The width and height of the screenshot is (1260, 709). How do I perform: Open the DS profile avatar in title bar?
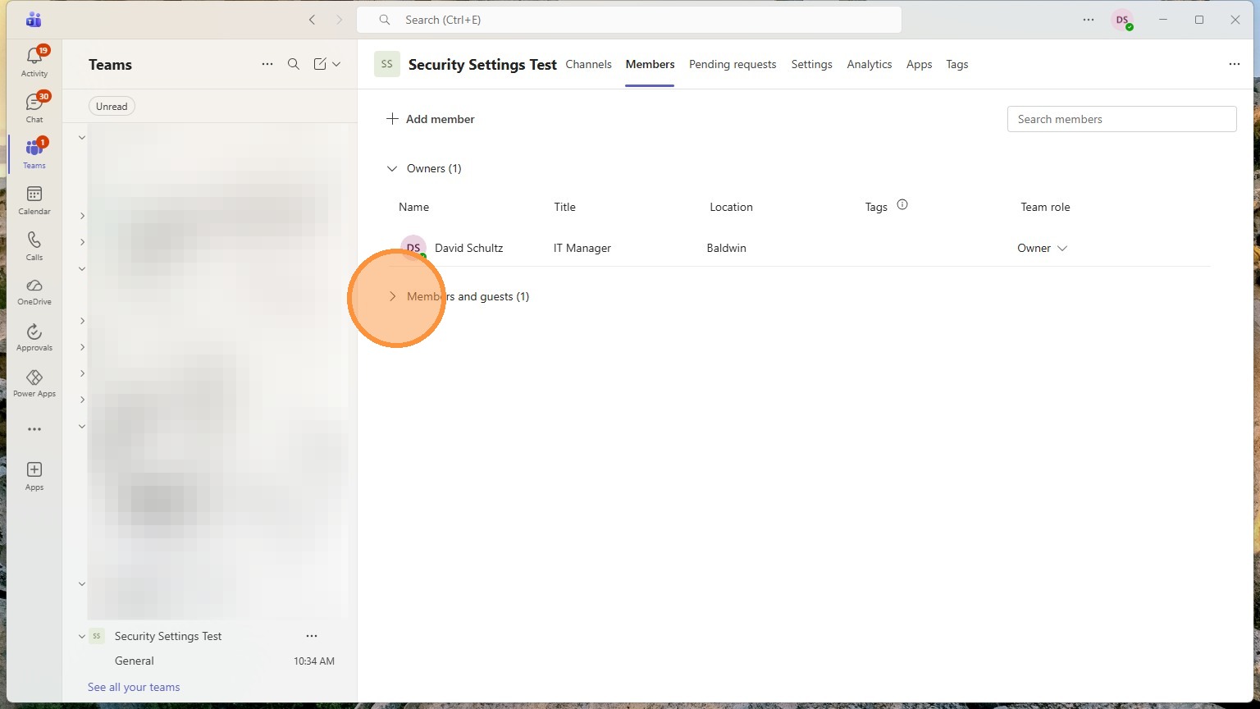tap(1122, 20)
